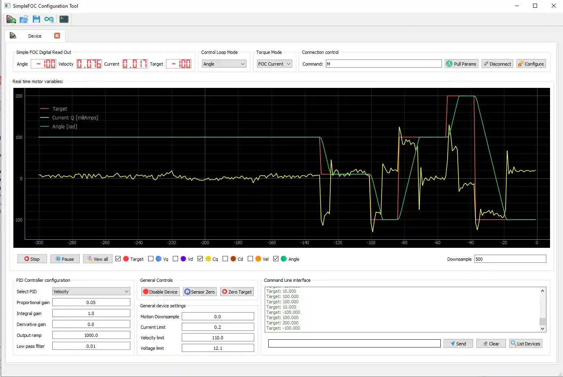Click the Sensor Zero button
Screen dimensions: 563x377
(200, 292)
